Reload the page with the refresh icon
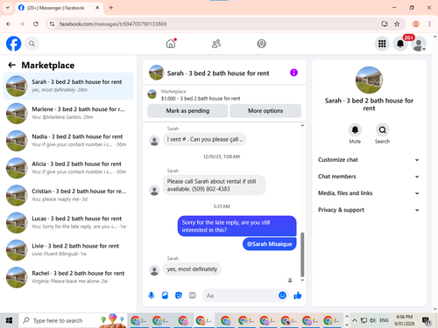 tap(36, 24)
